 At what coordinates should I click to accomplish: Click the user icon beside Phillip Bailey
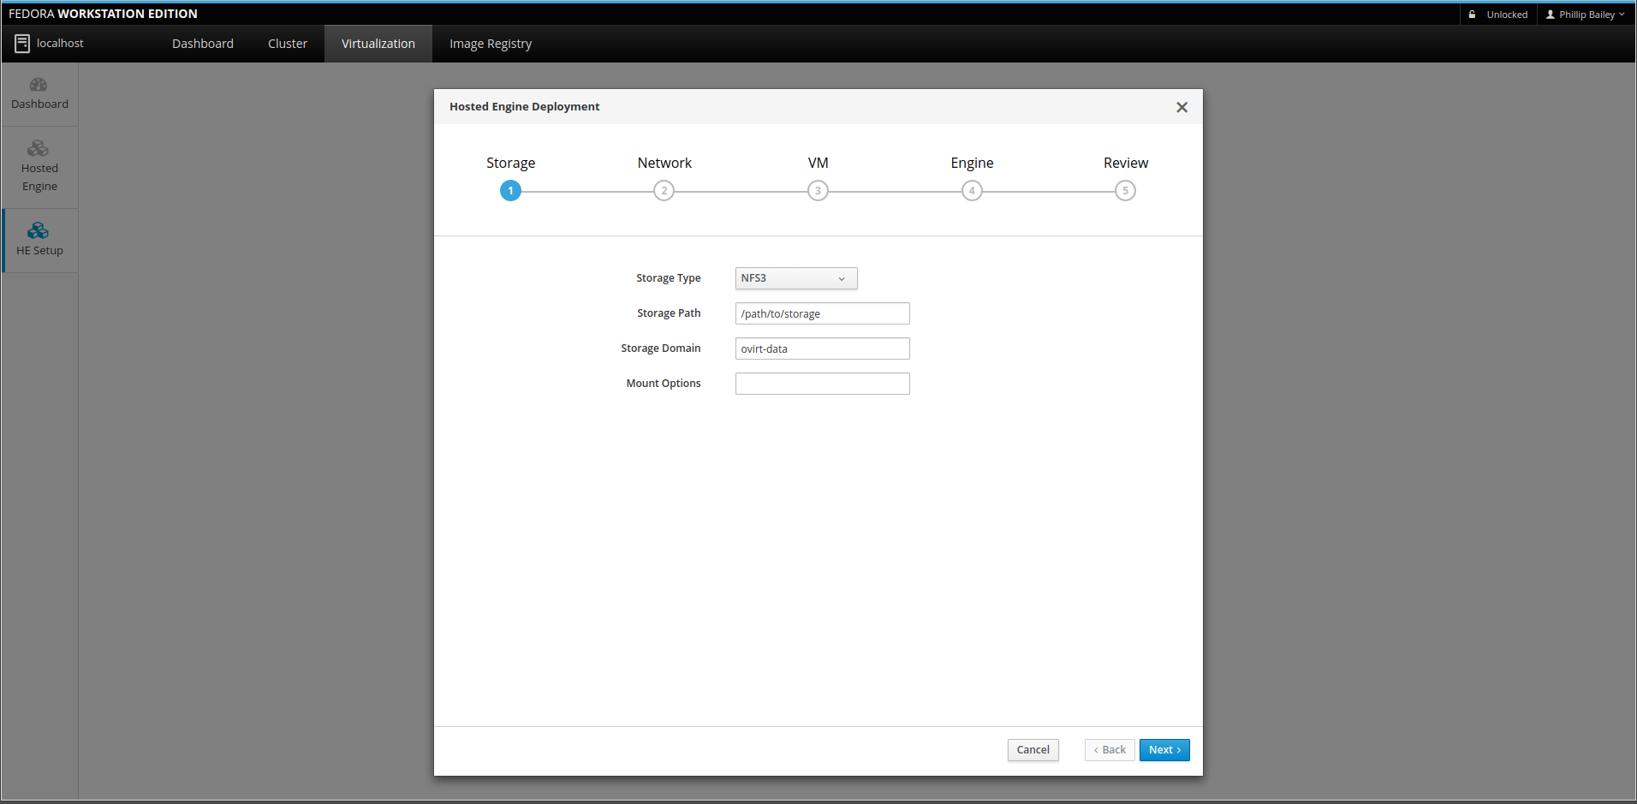tap(1550, 15)
